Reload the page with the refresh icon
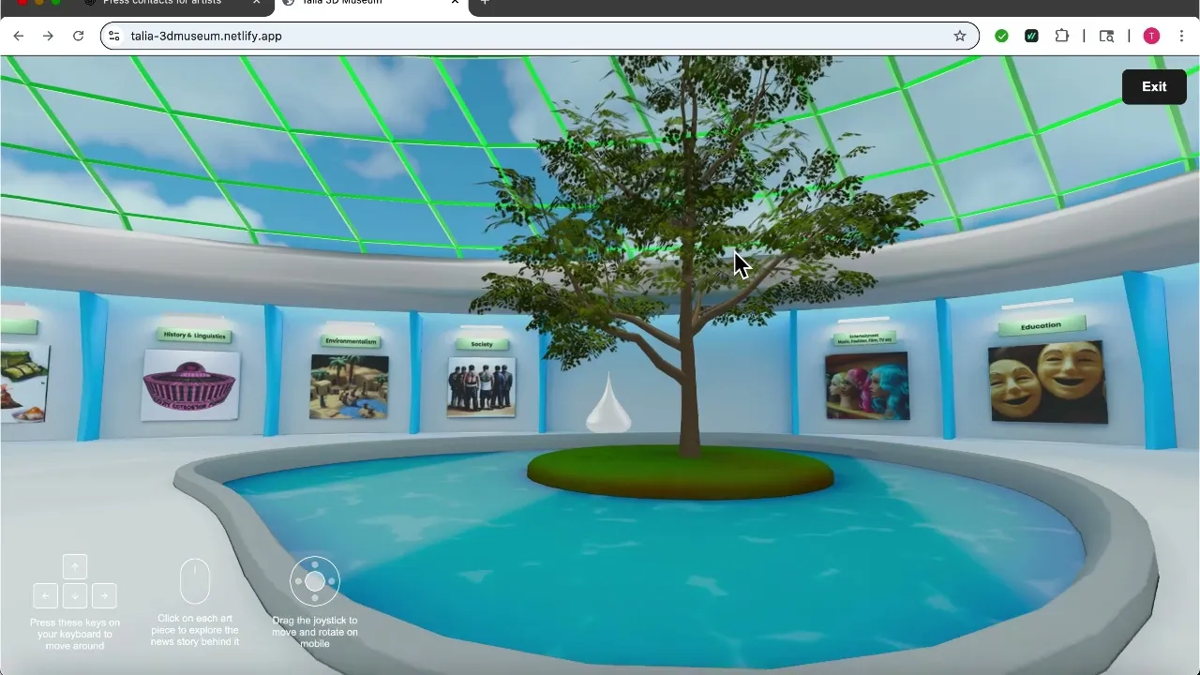The image size is (1200, 675). (x=79, y=36)
